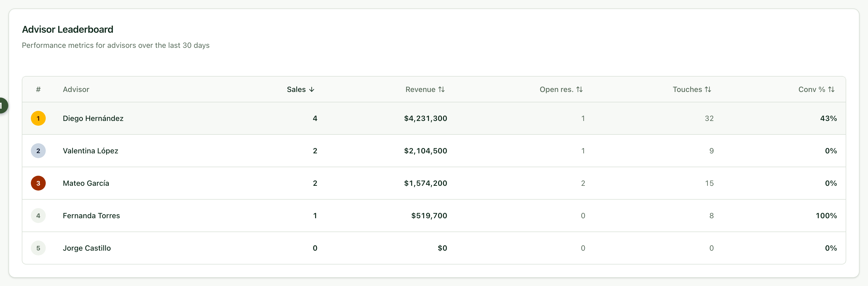868x286 pixels.
Task: Click the rank 4 badge
Action: [38, 216]
